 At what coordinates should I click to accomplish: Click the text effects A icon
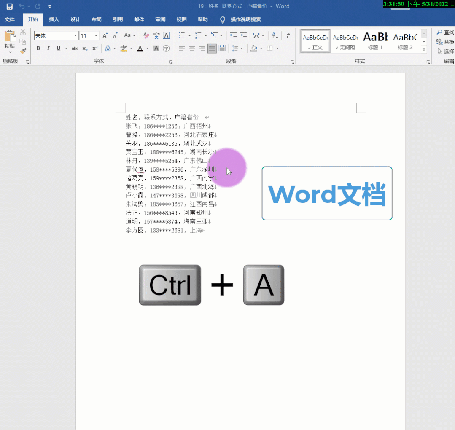pyautogui.click(x=108, y=48)
